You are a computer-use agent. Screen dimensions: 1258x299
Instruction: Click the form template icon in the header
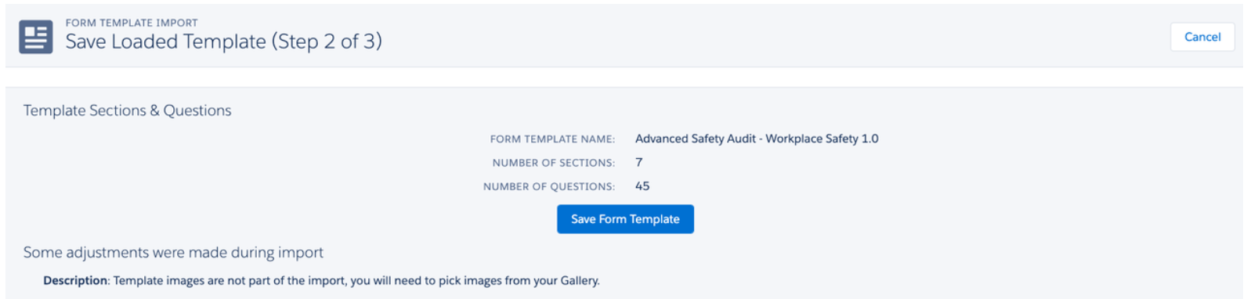[x=36, y=37]
